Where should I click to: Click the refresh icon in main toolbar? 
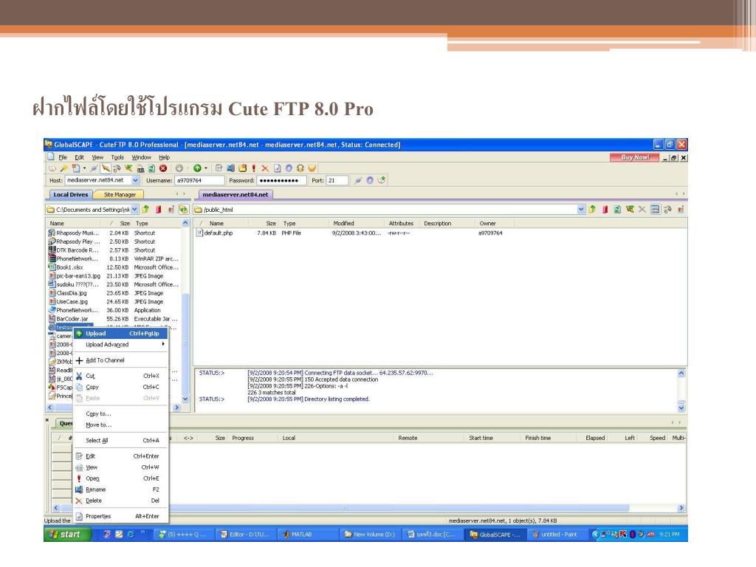[x=151, y=168]
